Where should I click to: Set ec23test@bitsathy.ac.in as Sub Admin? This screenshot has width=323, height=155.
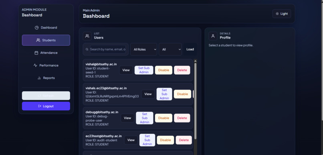click(147, 140)
